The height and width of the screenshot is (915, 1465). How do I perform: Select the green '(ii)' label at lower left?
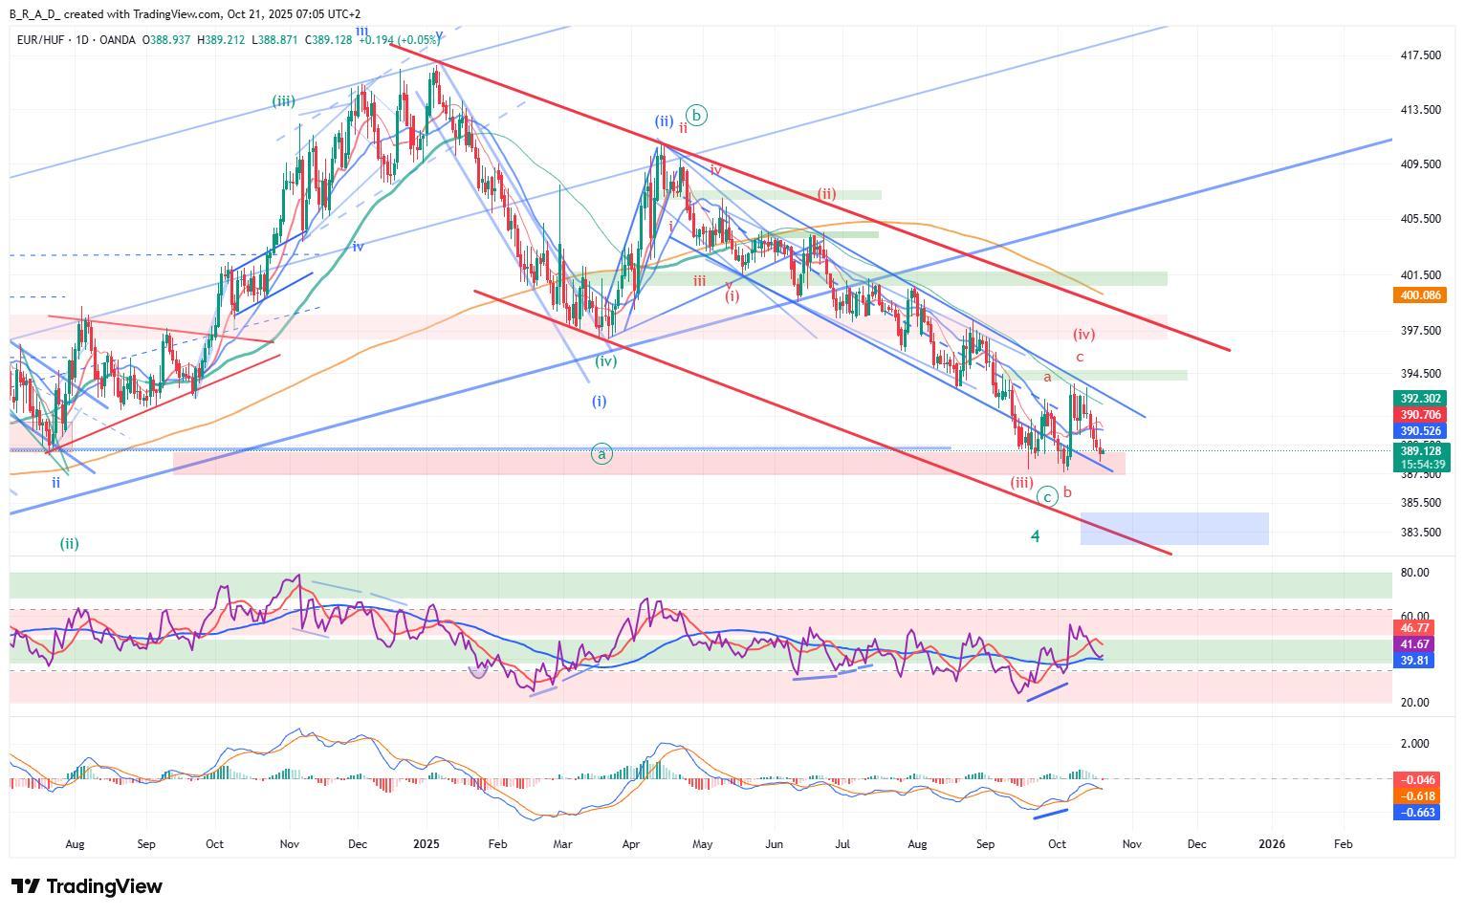pos(69,544)
